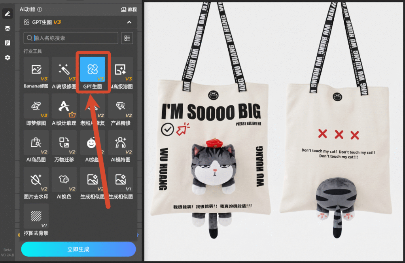Viewport: 405px width, 263px height.
Task: Click the edit pencil sidebar icon
Action: 8,14
